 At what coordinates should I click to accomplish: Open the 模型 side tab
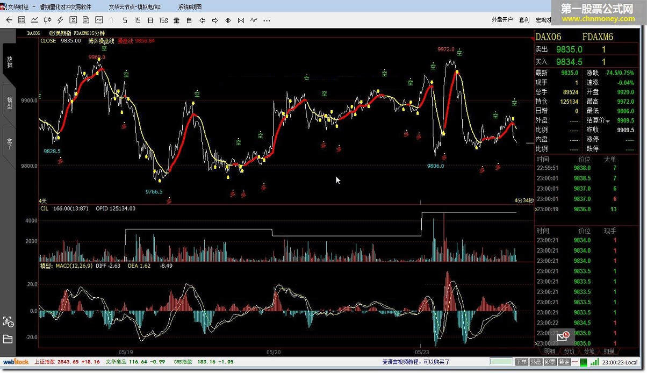point(10,103)
